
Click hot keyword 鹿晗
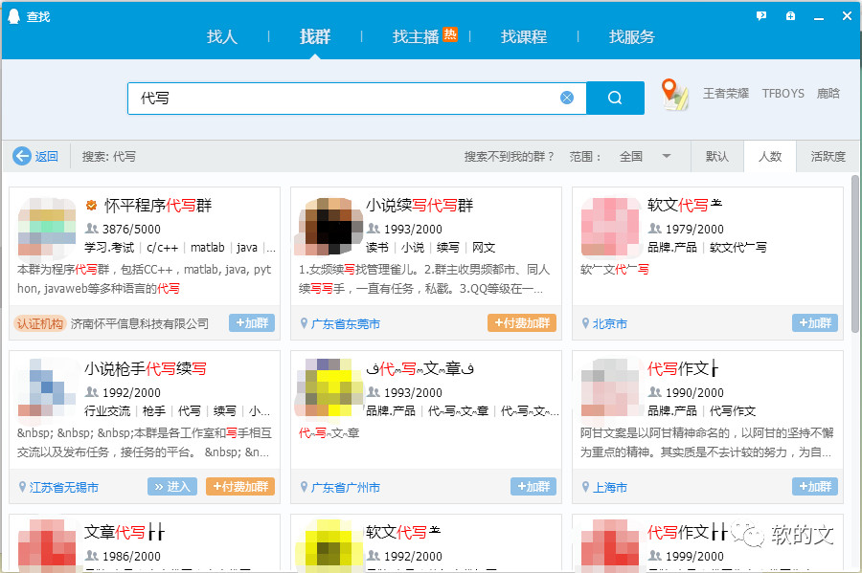(828, 94)
